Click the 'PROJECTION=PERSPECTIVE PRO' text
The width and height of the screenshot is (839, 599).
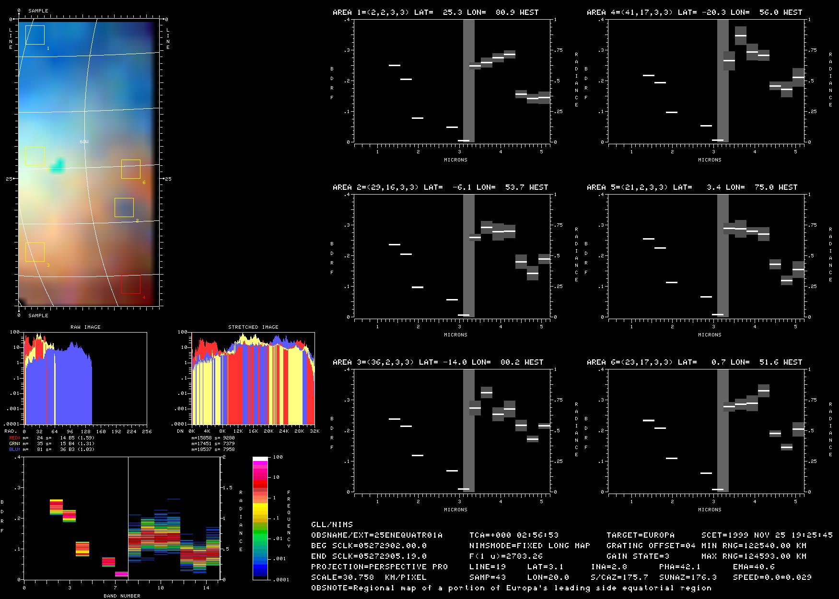click(x=380, y=567)
